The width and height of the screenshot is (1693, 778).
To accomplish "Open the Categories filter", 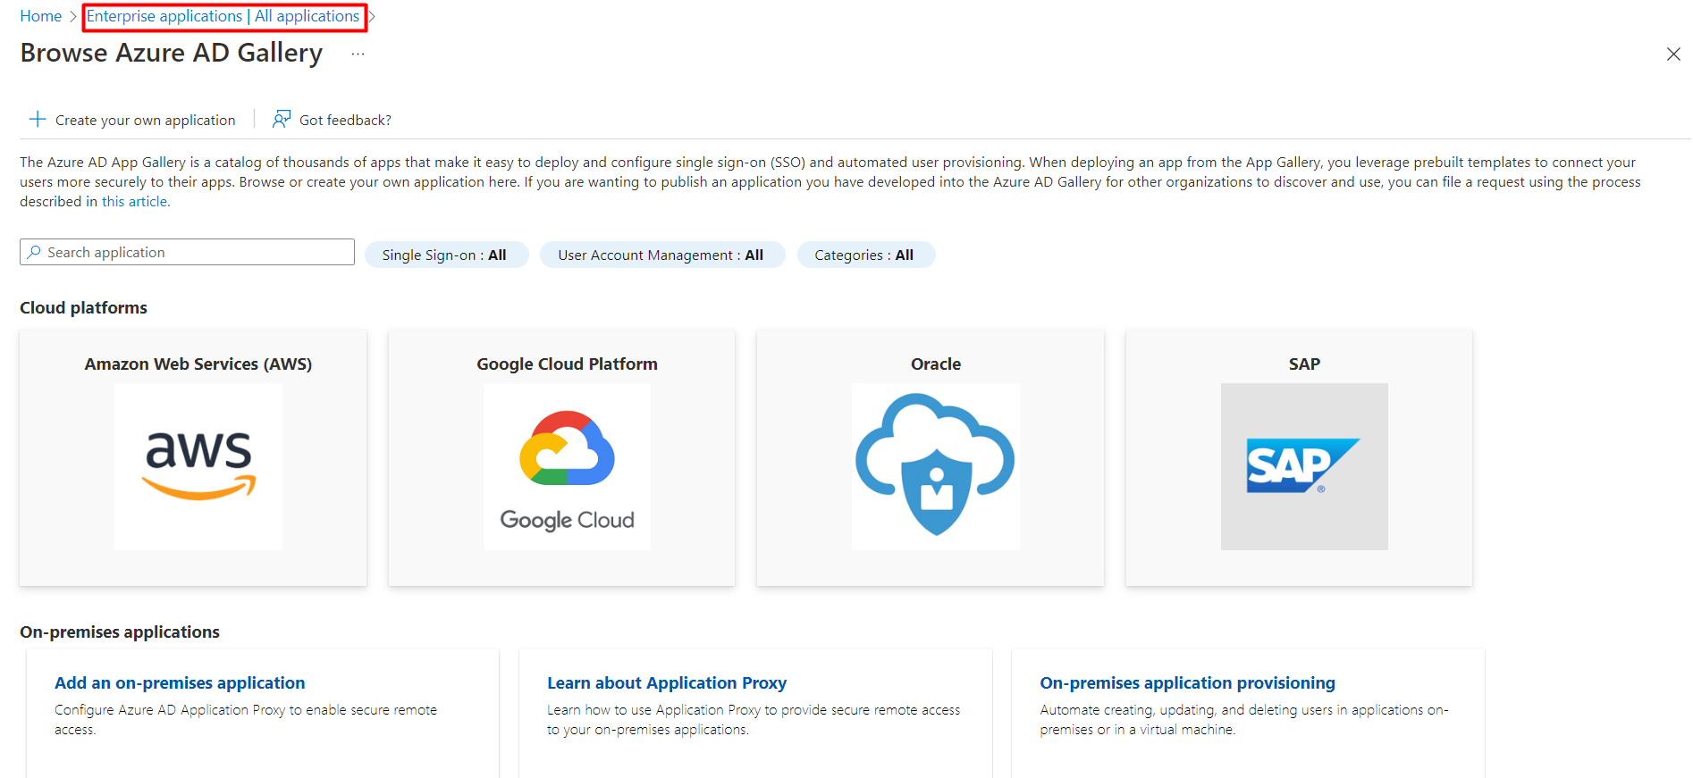I will [865, 255].
